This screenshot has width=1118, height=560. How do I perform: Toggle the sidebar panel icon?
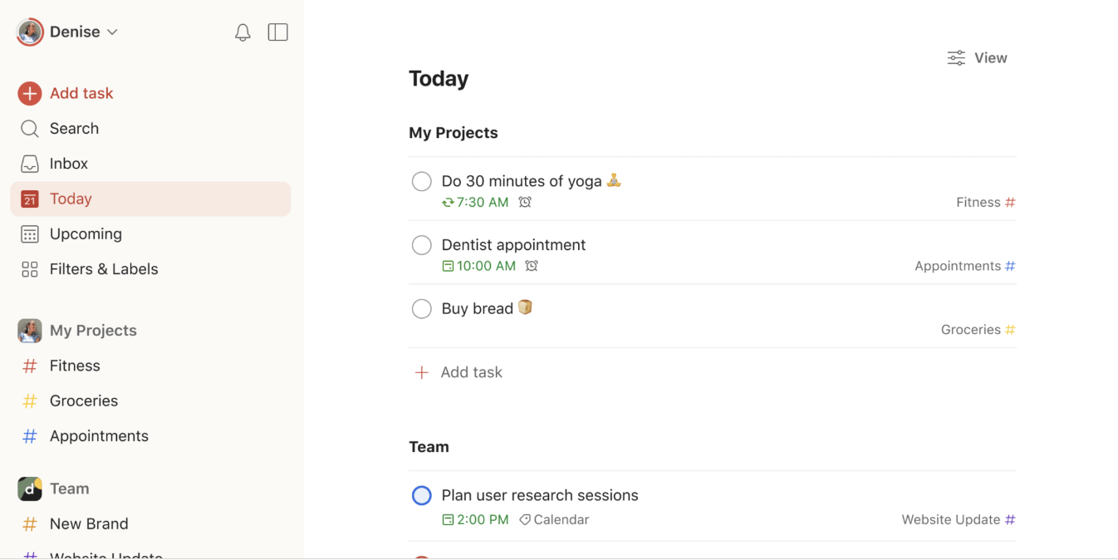[x=277, y=32]
